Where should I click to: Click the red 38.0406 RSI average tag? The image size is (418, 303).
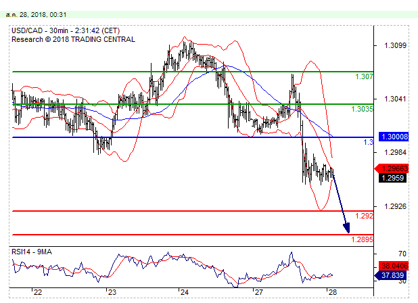pos(394,266)
